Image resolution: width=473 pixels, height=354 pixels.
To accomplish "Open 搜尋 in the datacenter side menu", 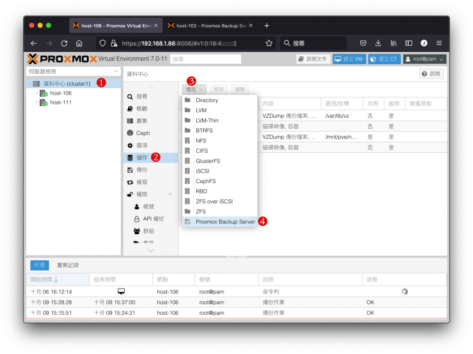I will tap(151, 96).
